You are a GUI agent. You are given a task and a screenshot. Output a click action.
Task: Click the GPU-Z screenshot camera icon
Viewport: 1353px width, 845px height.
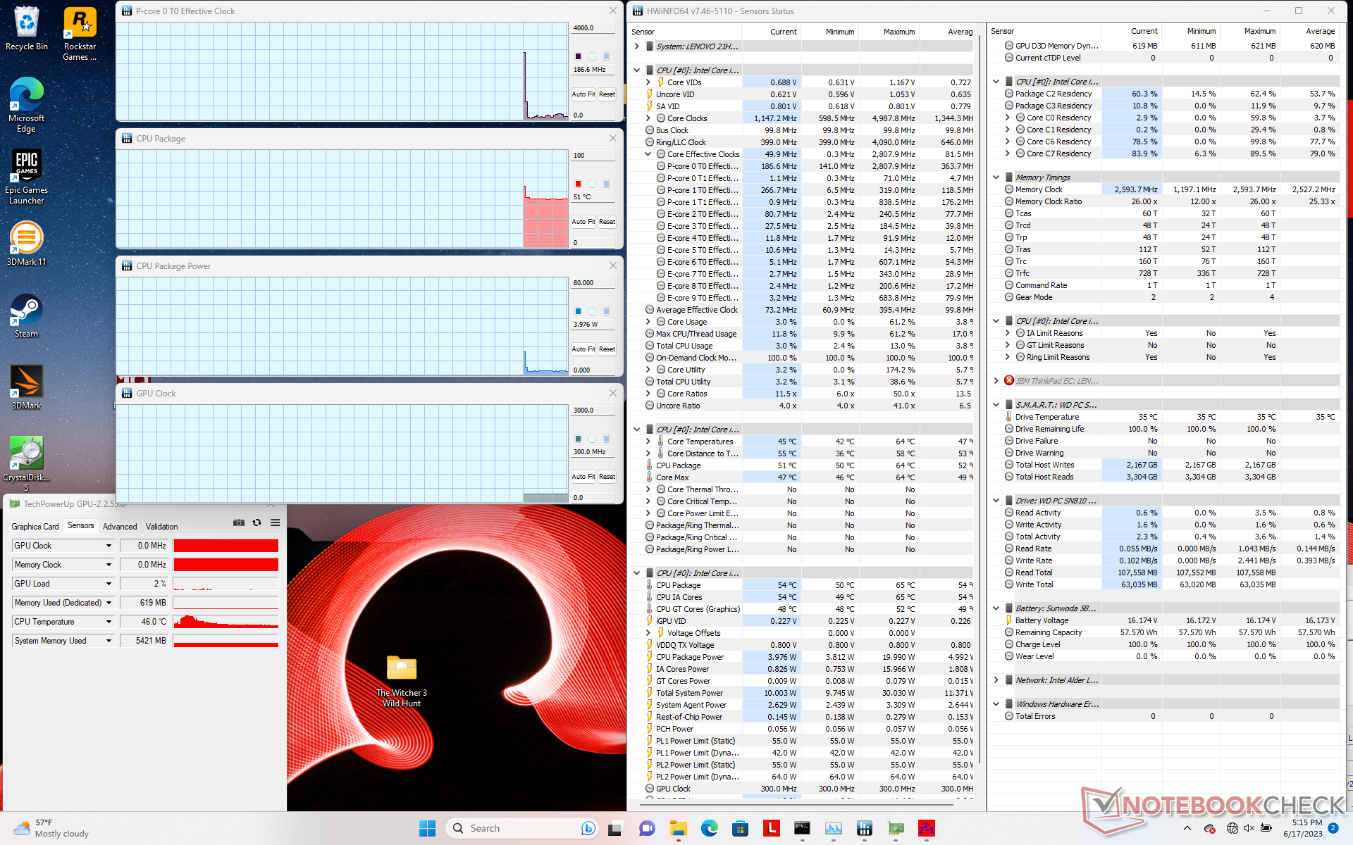point(239,523)
